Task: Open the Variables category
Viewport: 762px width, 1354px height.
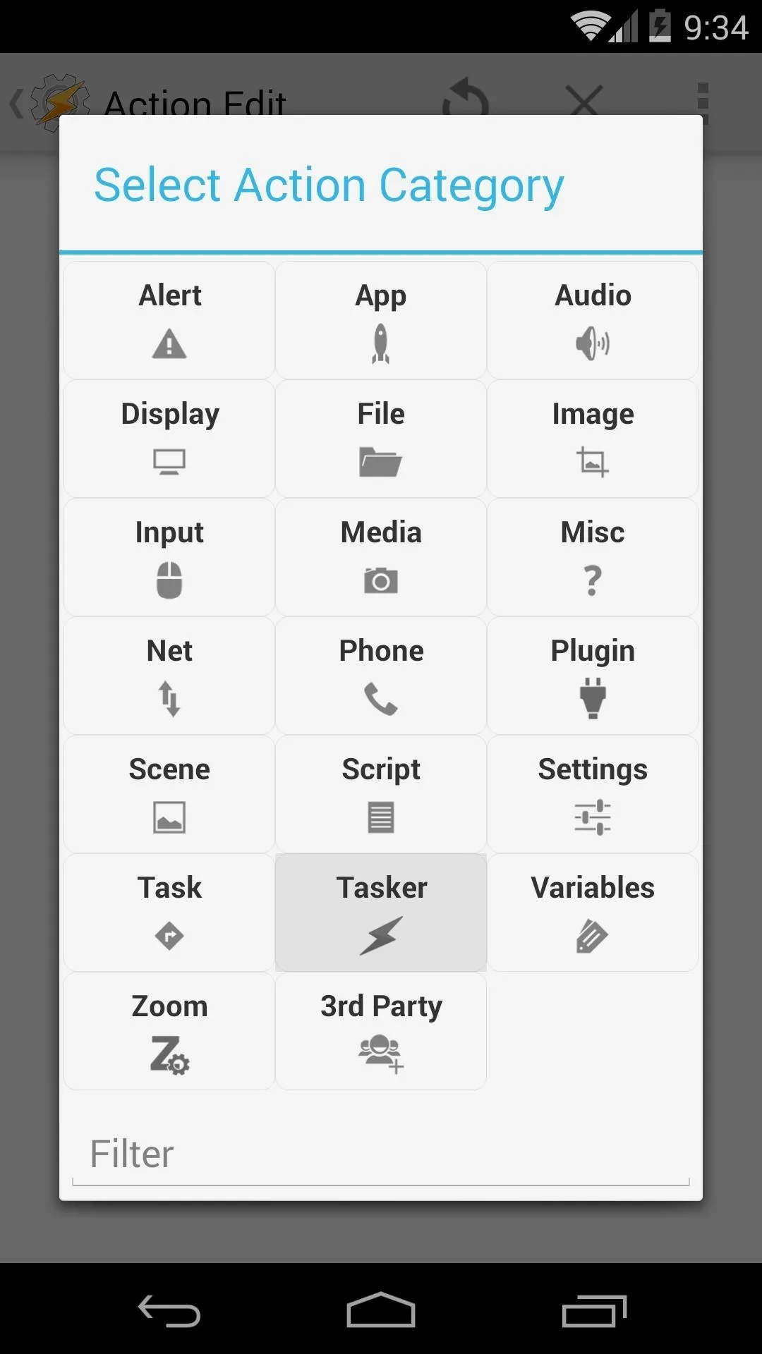Action: pyautogui.click(x=593, y=913)
